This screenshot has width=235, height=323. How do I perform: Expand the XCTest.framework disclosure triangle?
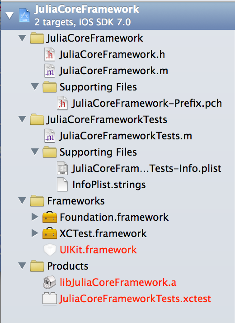[x=34, y=233]
